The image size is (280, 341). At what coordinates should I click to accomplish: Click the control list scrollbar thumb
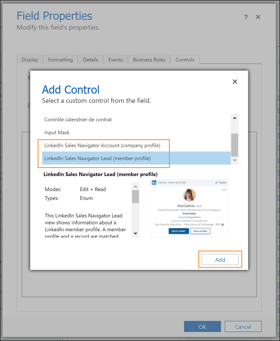pos(234,145)
